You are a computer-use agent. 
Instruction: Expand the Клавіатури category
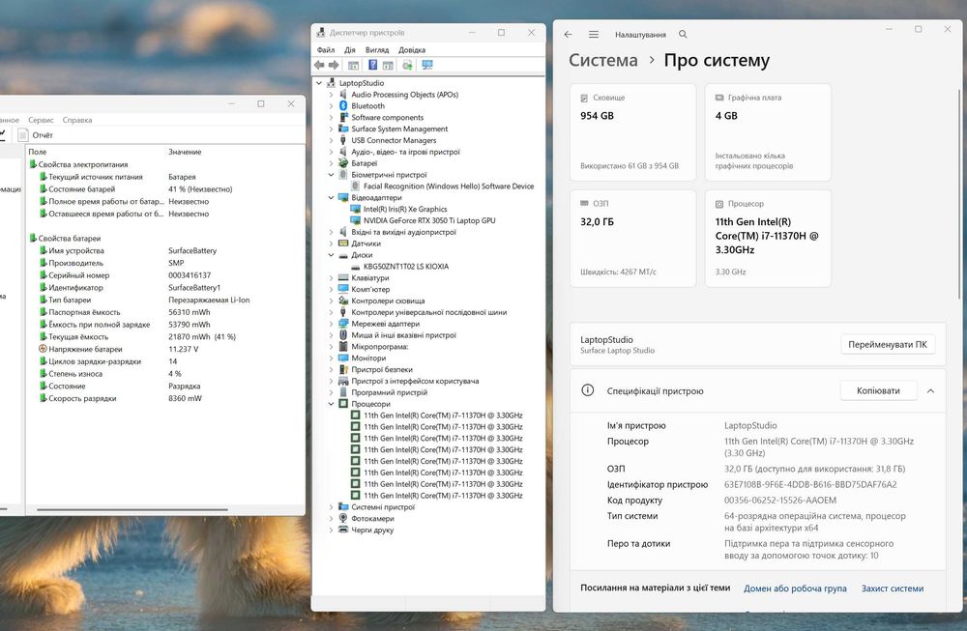pyautogui.click(x=331, y=278)
